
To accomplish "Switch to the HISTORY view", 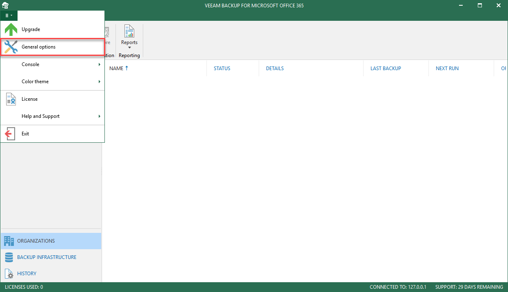I will point(51,274).
